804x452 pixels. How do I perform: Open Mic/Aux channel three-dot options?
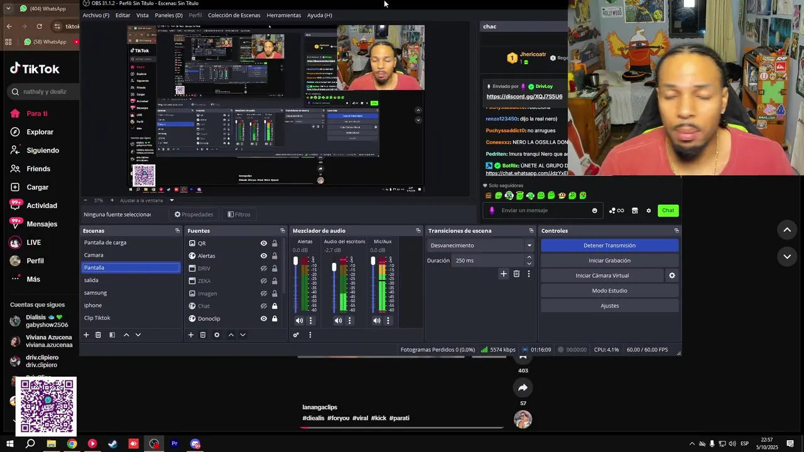388,320
